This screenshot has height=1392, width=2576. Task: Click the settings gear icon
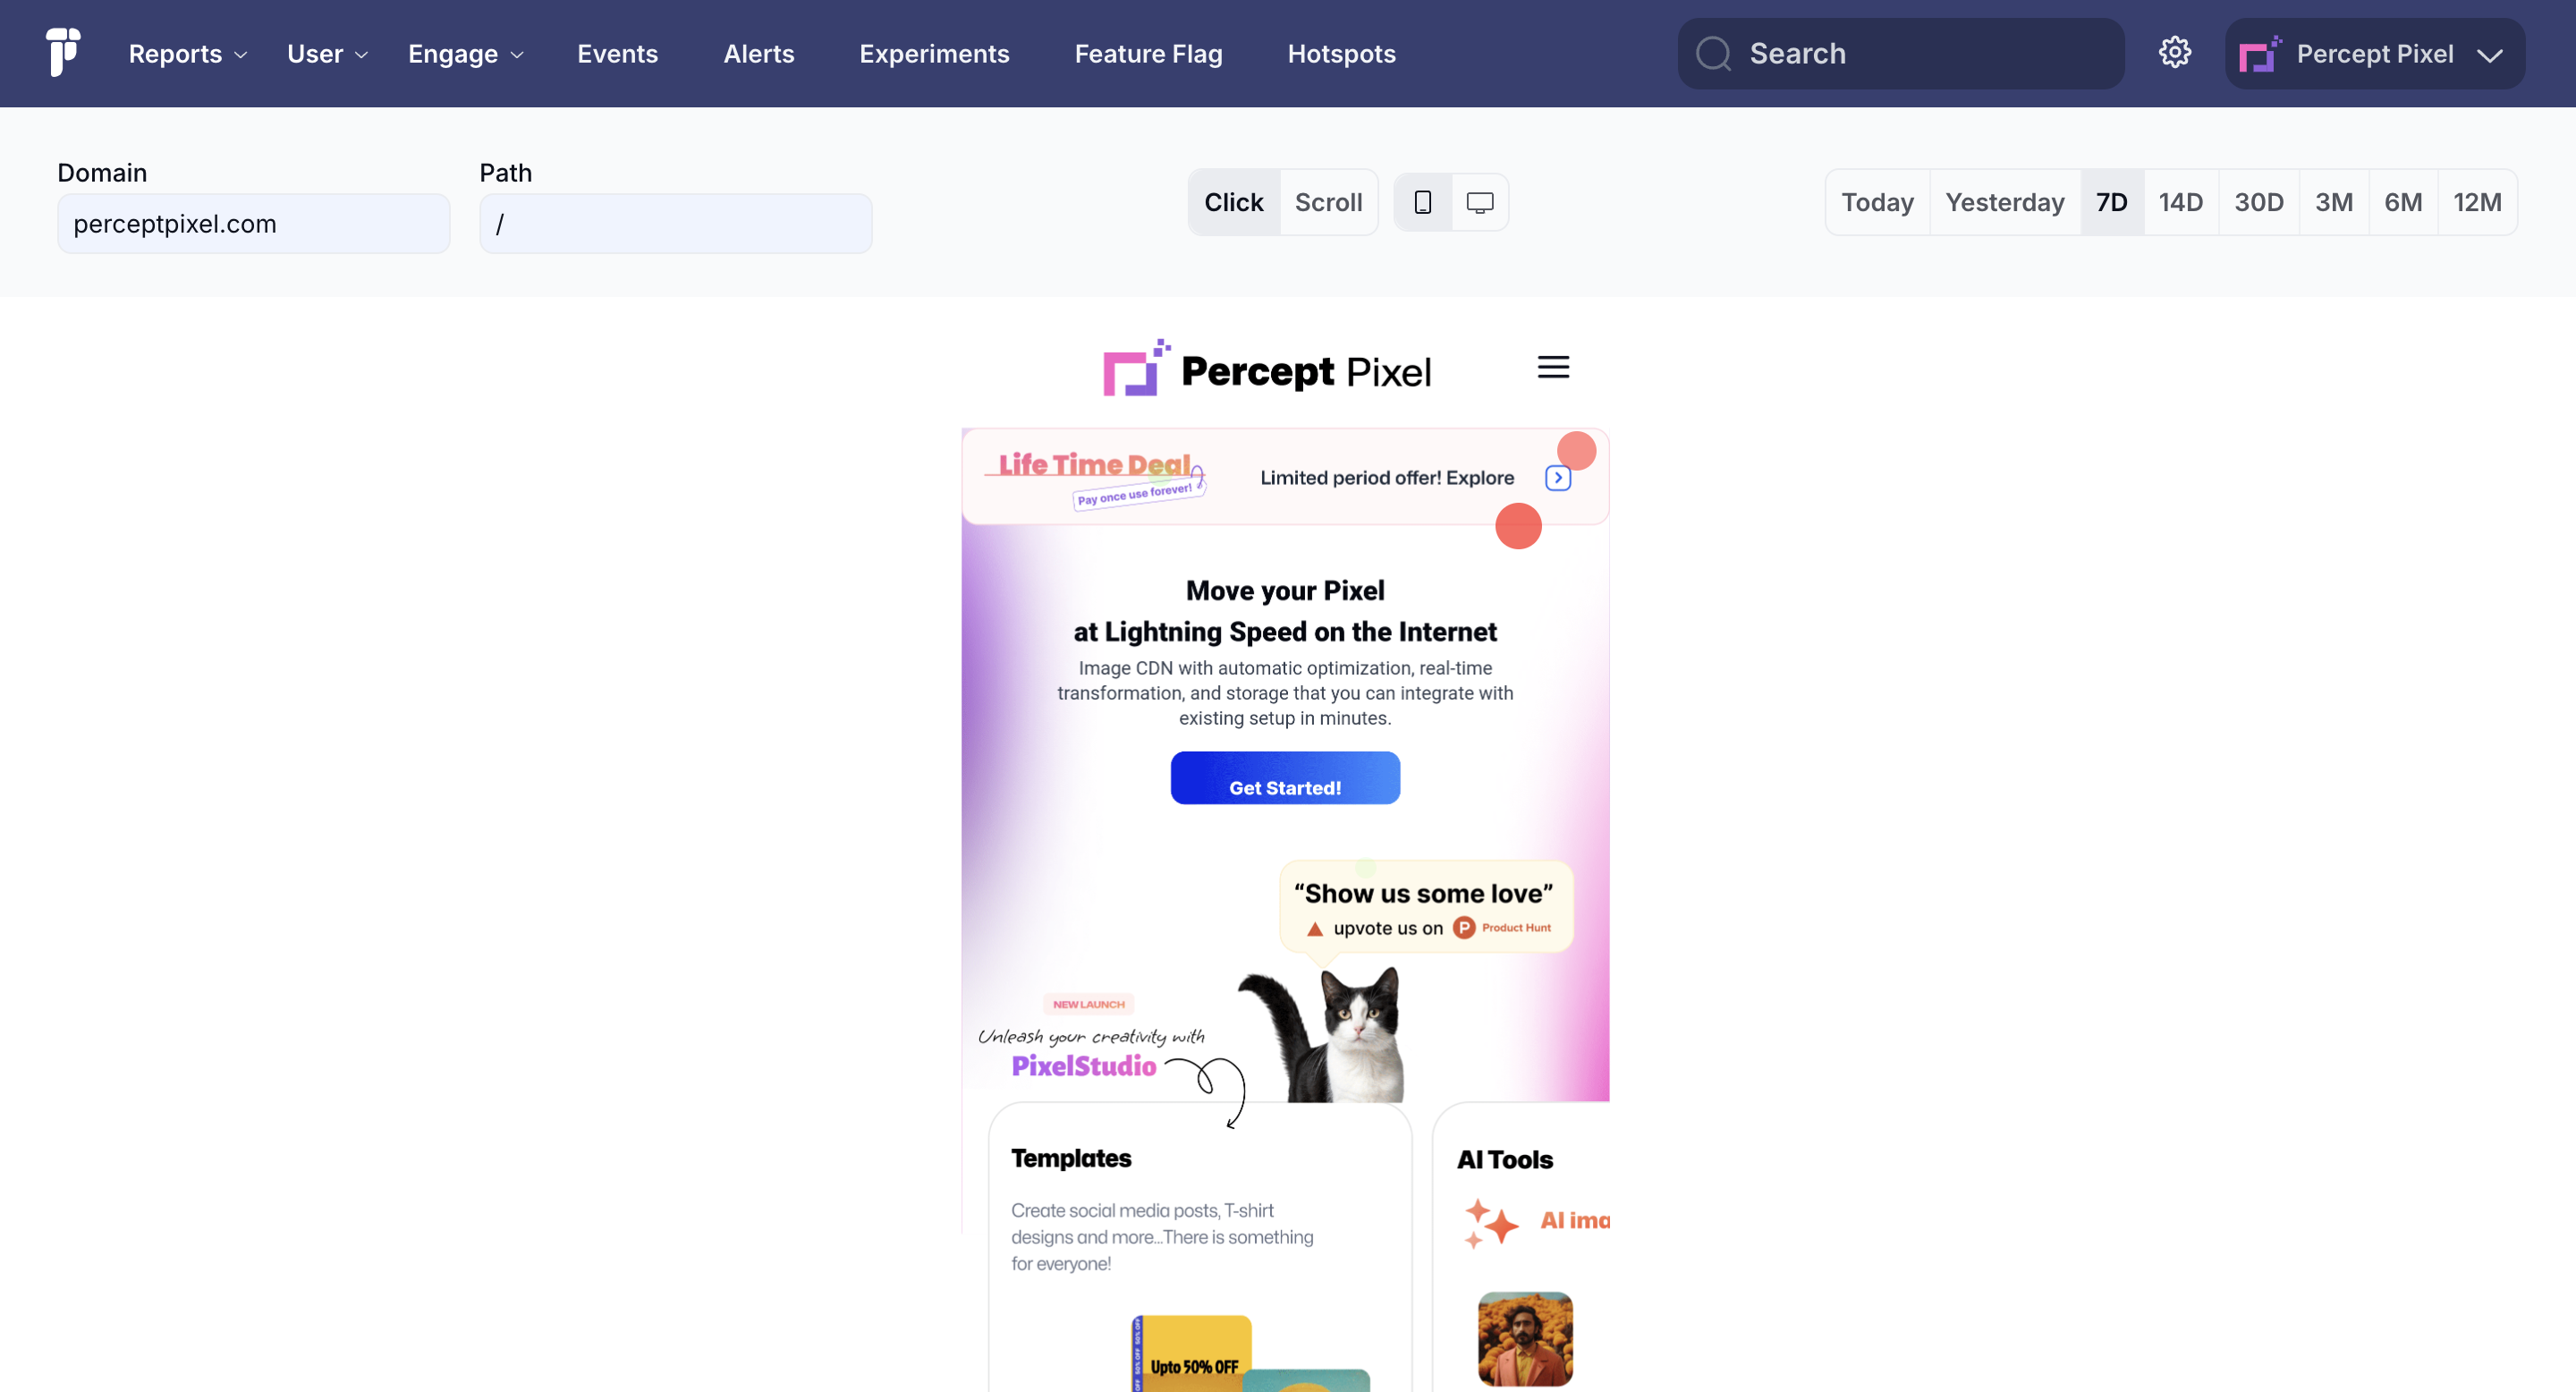point(2175,51)
